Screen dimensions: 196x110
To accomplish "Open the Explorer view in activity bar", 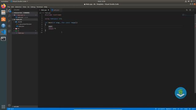I will (9, 11).
